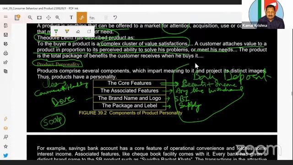
Task: Click 'The Package and Lebel' row
Action: click(130, 106)
